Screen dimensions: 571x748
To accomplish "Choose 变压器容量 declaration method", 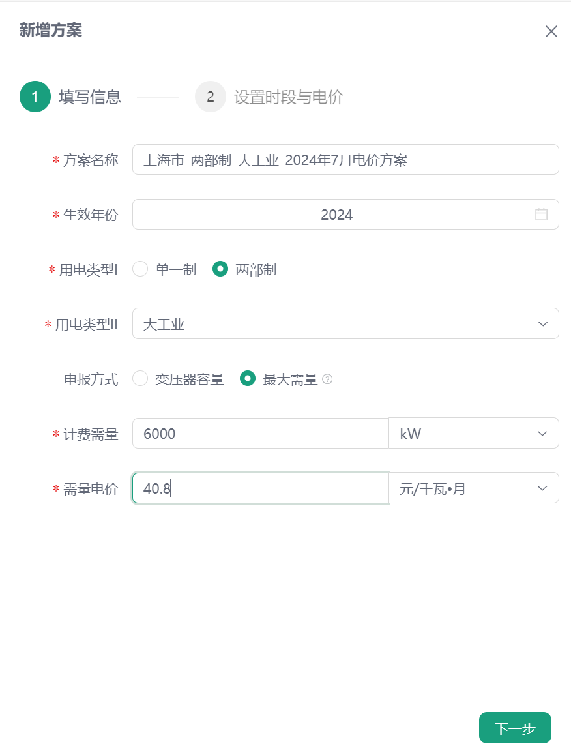I will [x=140, y=379].
